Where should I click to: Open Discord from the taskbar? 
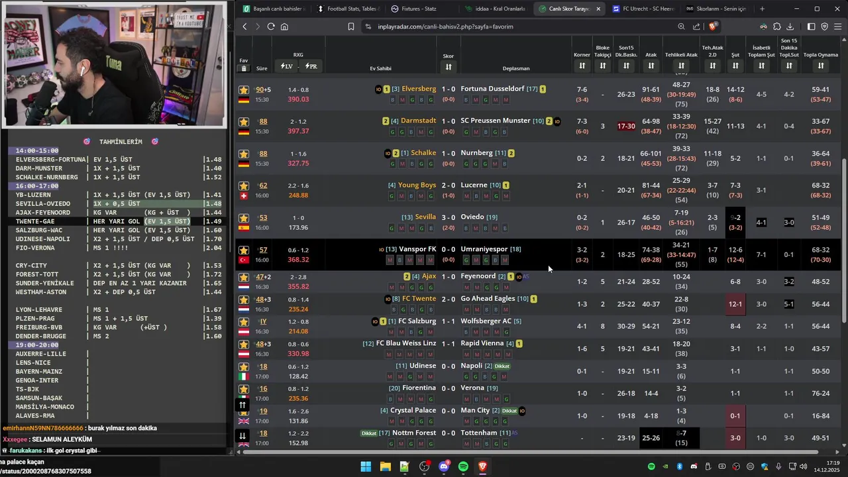pyautogui.click(x=443, y=466)
